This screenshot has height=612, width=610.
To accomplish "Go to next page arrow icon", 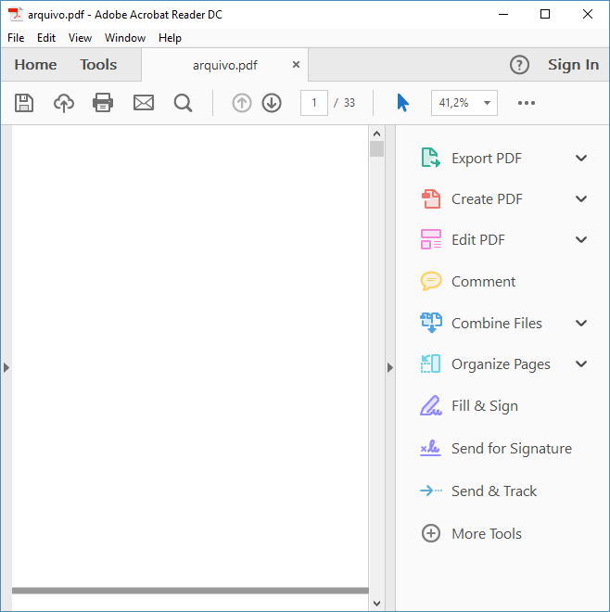I will click(x=272, y=103).
